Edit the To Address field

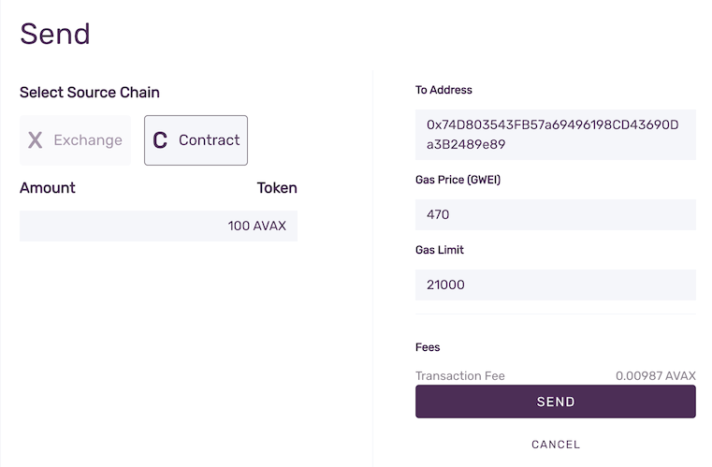555,135
